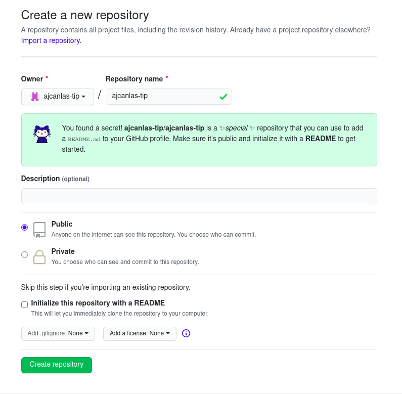This screenshot has width=402, height=394.
Task: Click the green checkmark in repository name
Action: point(224,97)
